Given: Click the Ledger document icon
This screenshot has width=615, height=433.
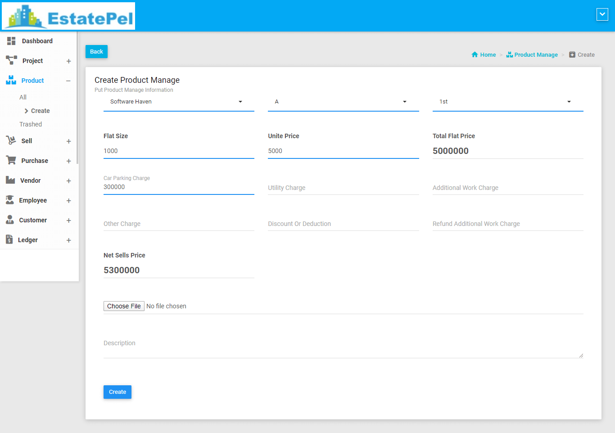Looking at the screenshot, I should coord(9,239).
